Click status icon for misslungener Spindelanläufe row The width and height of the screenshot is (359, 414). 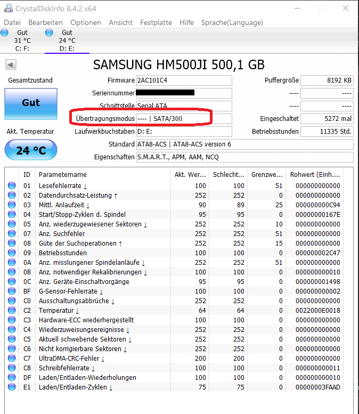pos(12,262)
